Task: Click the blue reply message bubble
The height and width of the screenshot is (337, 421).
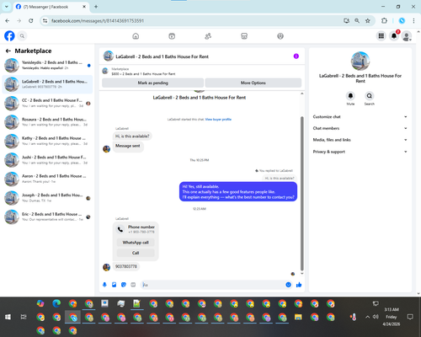Action: click(238, 192)
